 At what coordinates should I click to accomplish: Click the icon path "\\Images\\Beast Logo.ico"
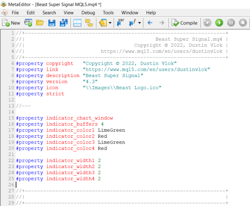pyautogui.click(x=122, y=88)
